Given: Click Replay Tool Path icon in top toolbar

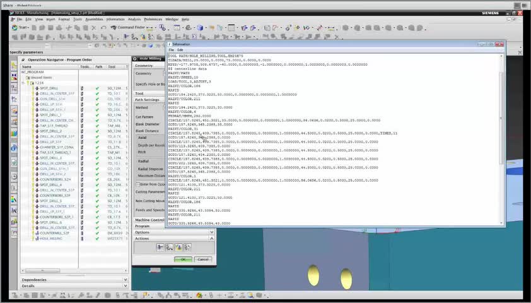Looking at the screenshot, I should pyautogui.click(x=134, y=37).
